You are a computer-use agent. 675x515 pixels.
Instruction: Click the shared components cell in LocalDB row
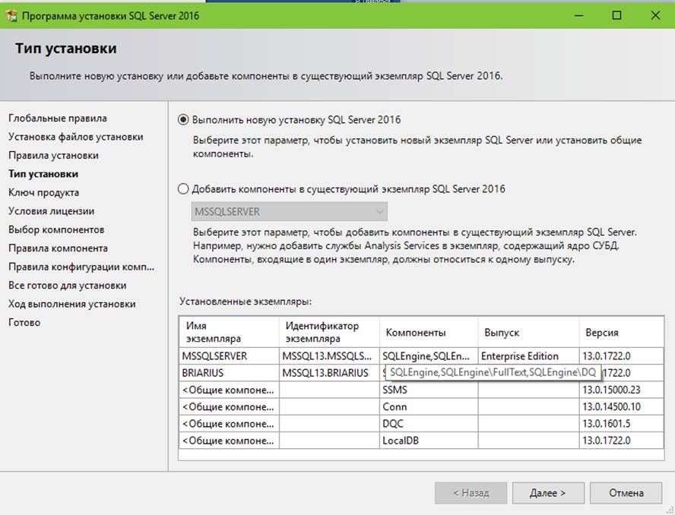pos(229,441)
